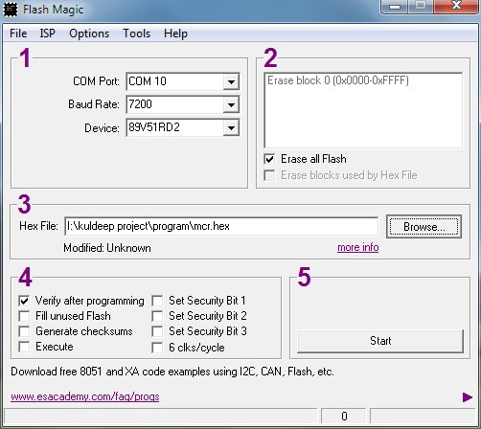Image resolution: width=481 pixels, height=429 pixels.
Task: Click the Flash Magic chip icon in title bar
Action: point(11,10)
